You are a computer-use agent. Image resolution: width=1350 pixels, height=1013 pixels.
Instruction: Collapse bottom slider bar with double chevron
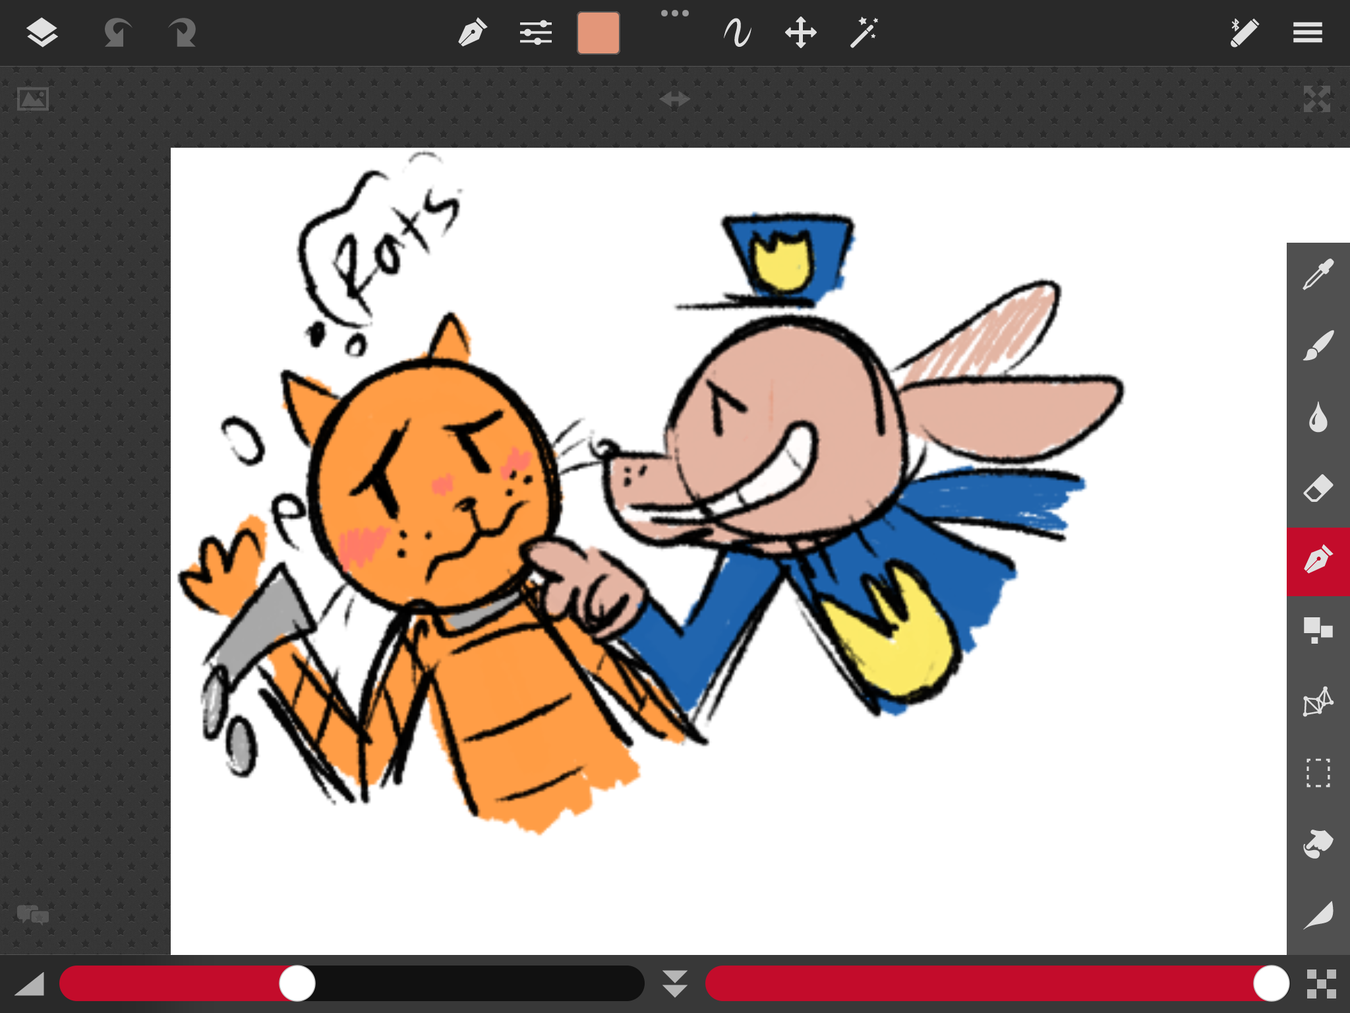point(674,983)
